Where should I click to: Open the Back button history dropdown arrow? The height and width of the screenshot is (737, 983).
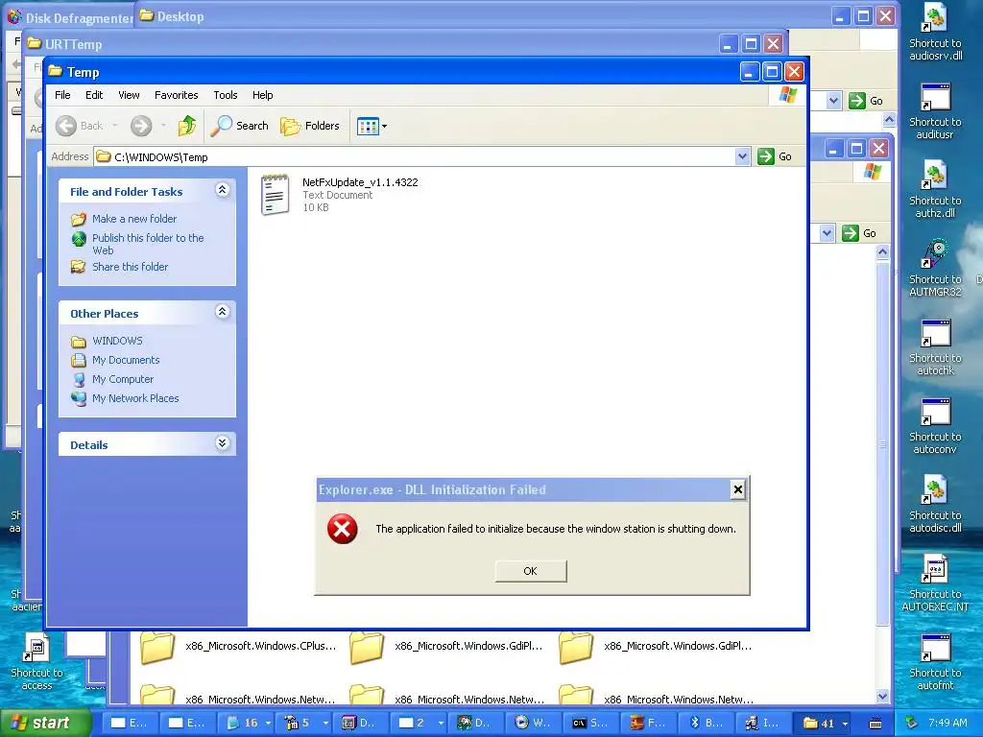pos(115,126)
